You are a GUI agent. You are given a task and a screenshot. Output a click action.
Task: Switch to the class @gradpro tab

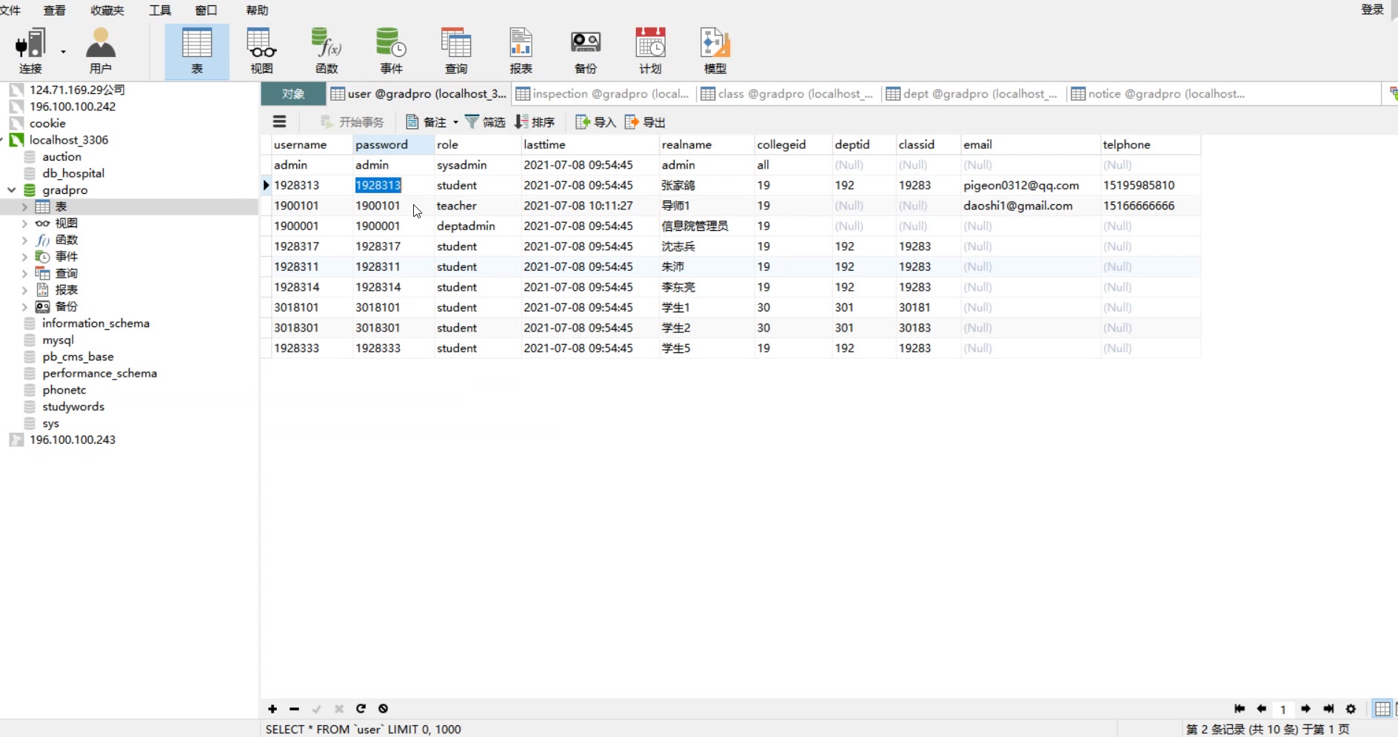788,94
